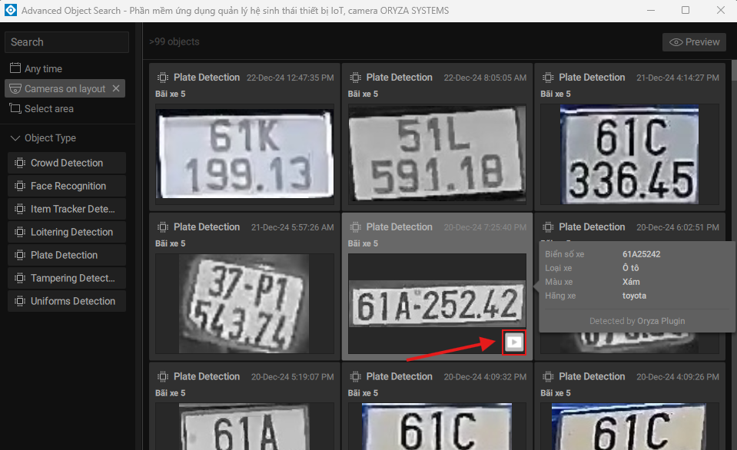Image resolution: width=737 pixels, height=450 pixels.
Task: Click the chip icon on the 5:19:07 PM card
Action: [x=163, y=377]
